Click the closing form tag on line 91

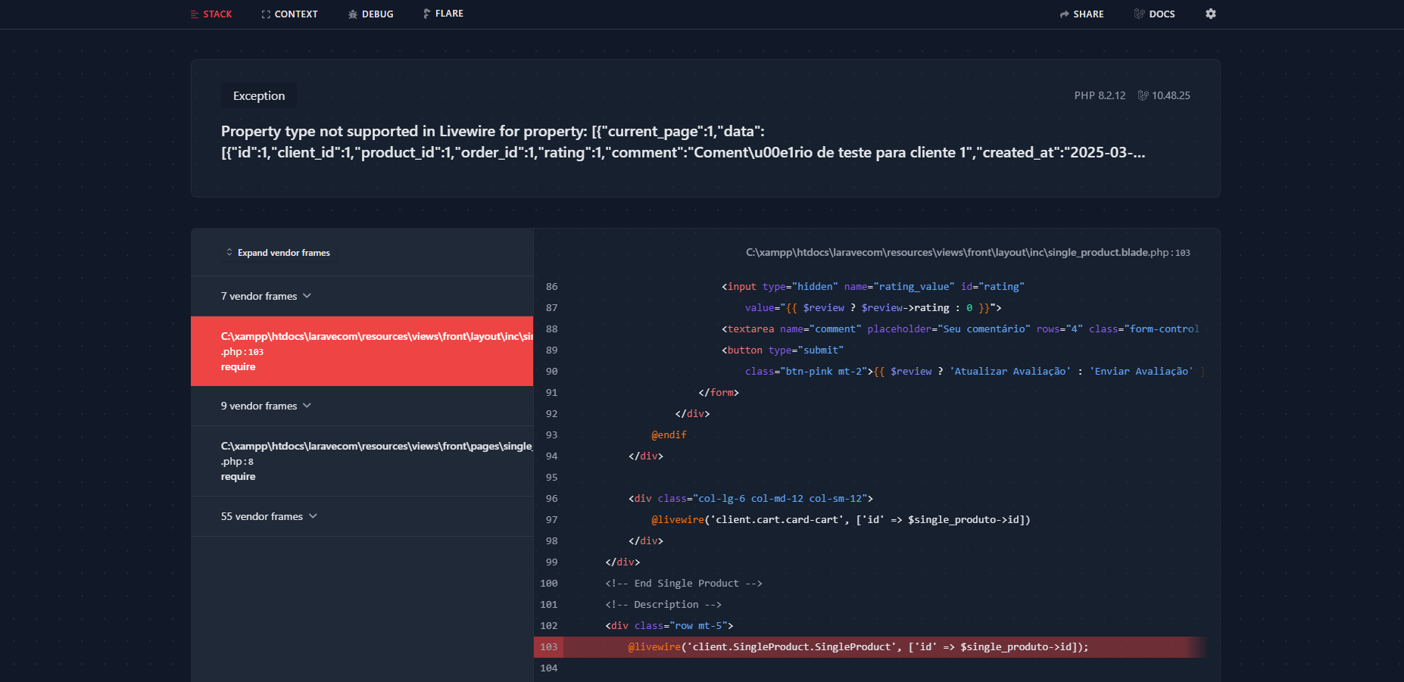click(x=719, y=393)
